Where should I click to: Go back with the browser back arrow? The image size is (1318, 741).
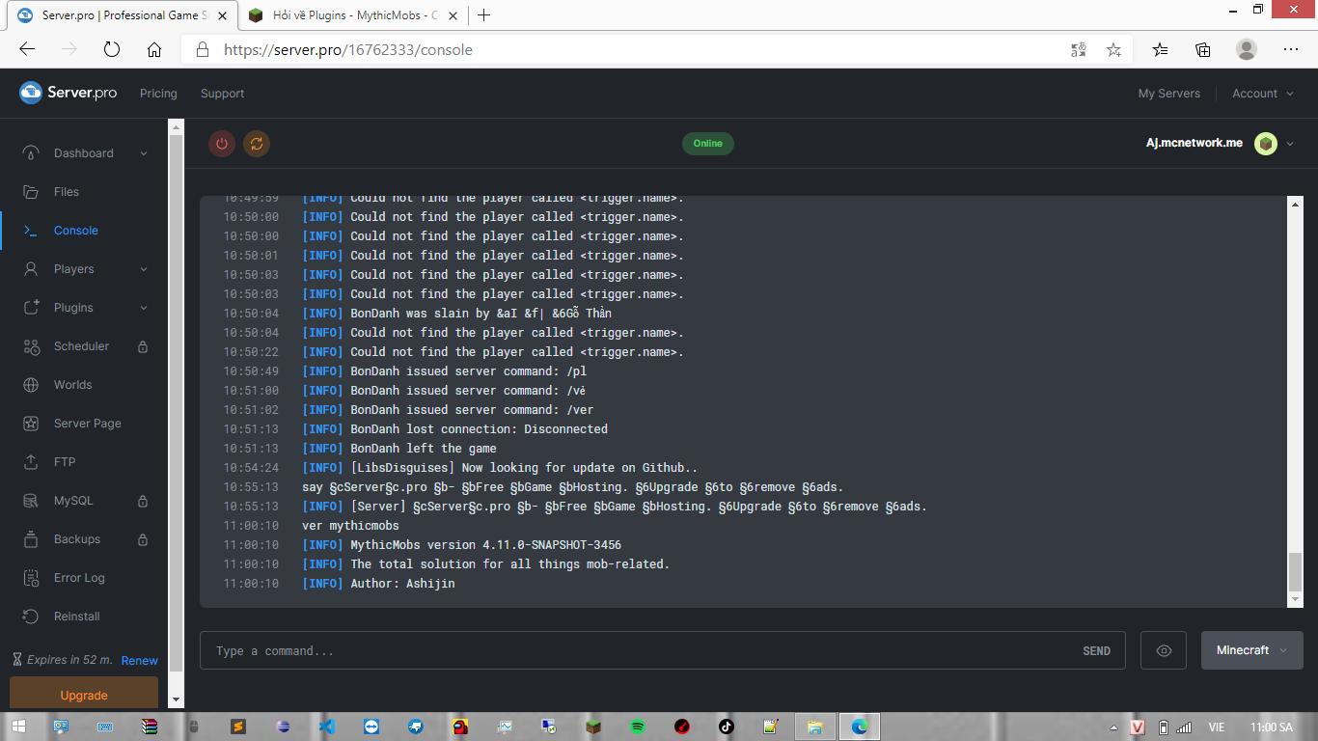27,49
